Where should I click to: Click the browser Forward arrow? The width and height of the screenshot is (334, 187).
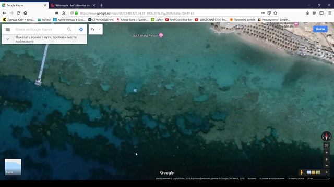(11, 13)
